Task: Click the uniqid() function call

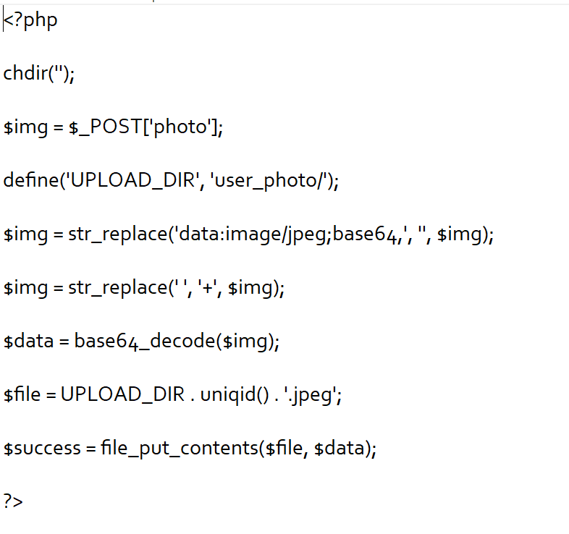Action: pos(235,394)
